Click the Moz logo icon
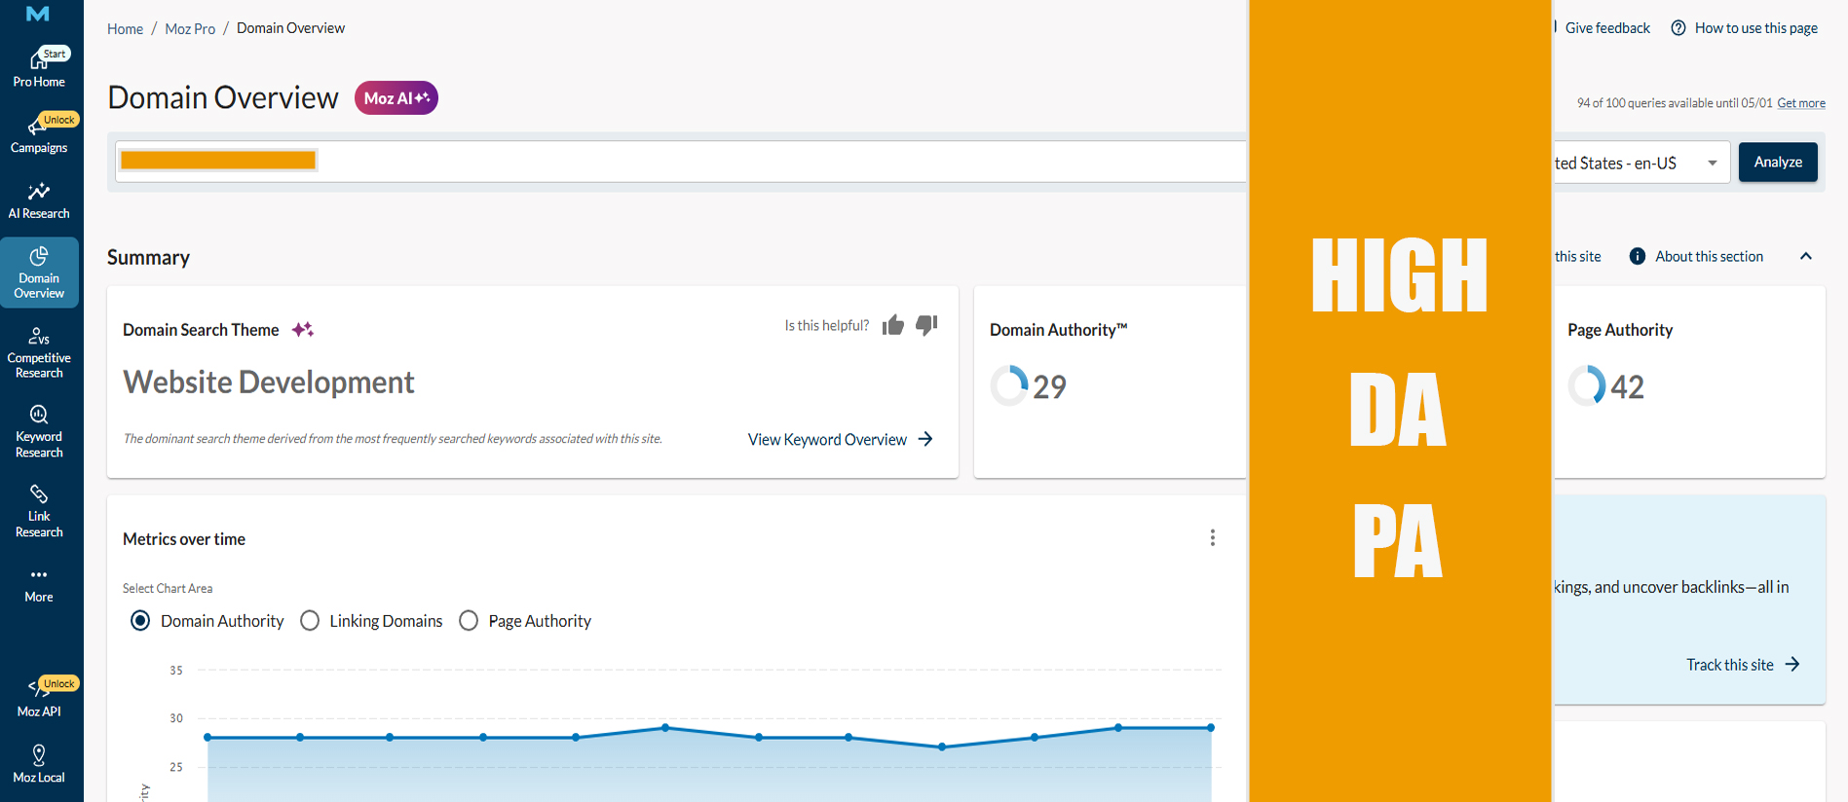The height and width of the screenshot is (802, 1848). pos(38,14)
